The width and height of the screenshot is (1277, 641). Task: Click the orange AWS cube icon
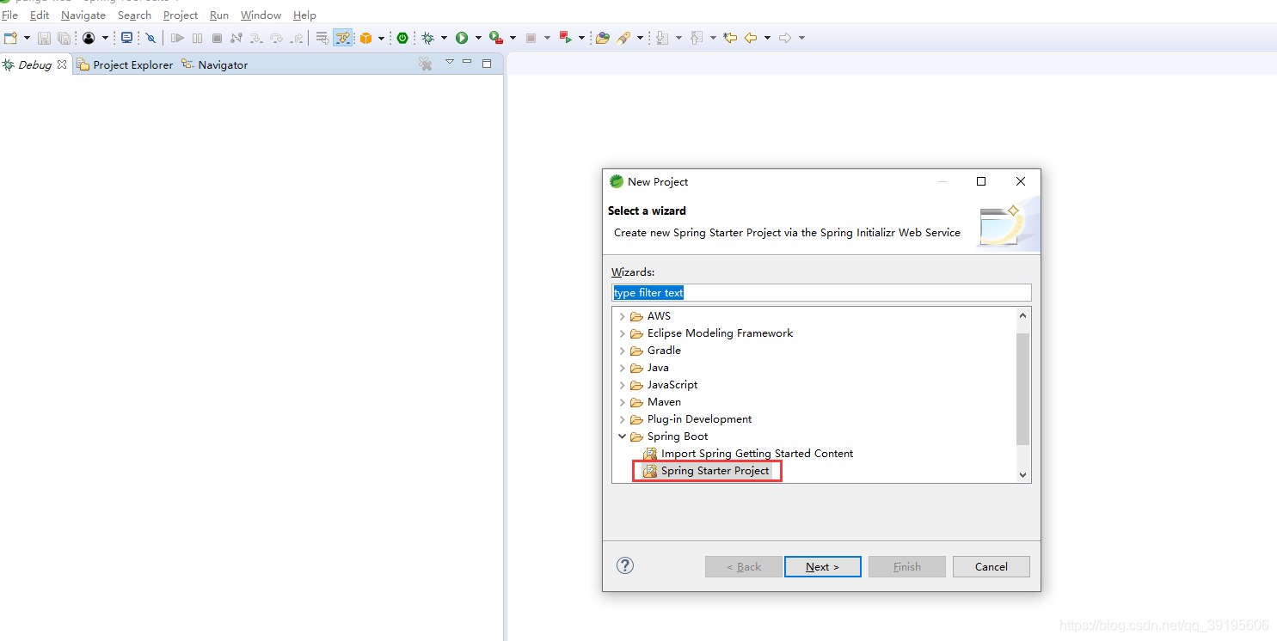(365, 38)
